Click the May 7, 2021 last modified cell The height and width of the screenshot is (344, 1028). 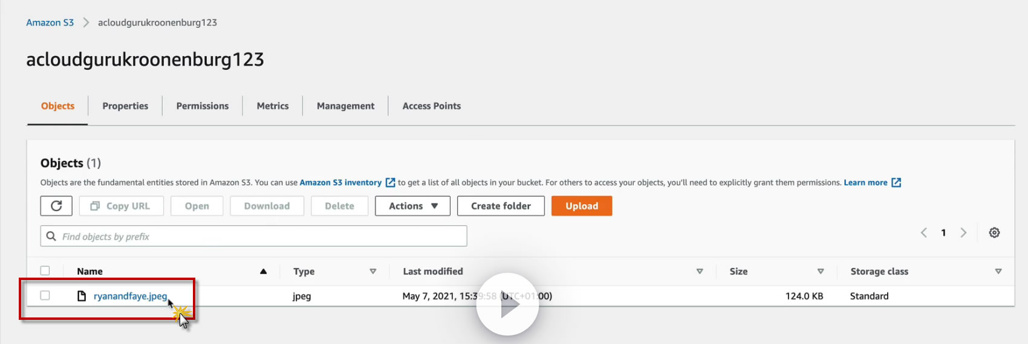[477, 296]
